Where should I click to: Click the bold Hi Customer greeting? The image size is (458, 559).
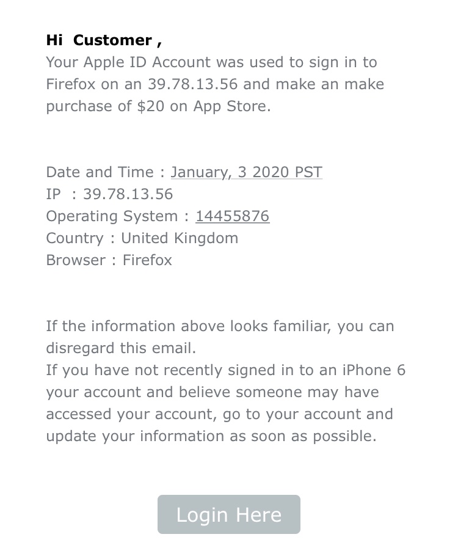pos(103,40)
